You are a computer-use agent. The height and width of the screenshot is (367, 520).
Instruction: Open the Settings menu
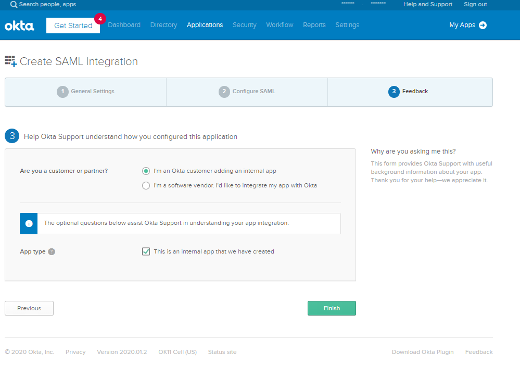[x=347, y=25]
